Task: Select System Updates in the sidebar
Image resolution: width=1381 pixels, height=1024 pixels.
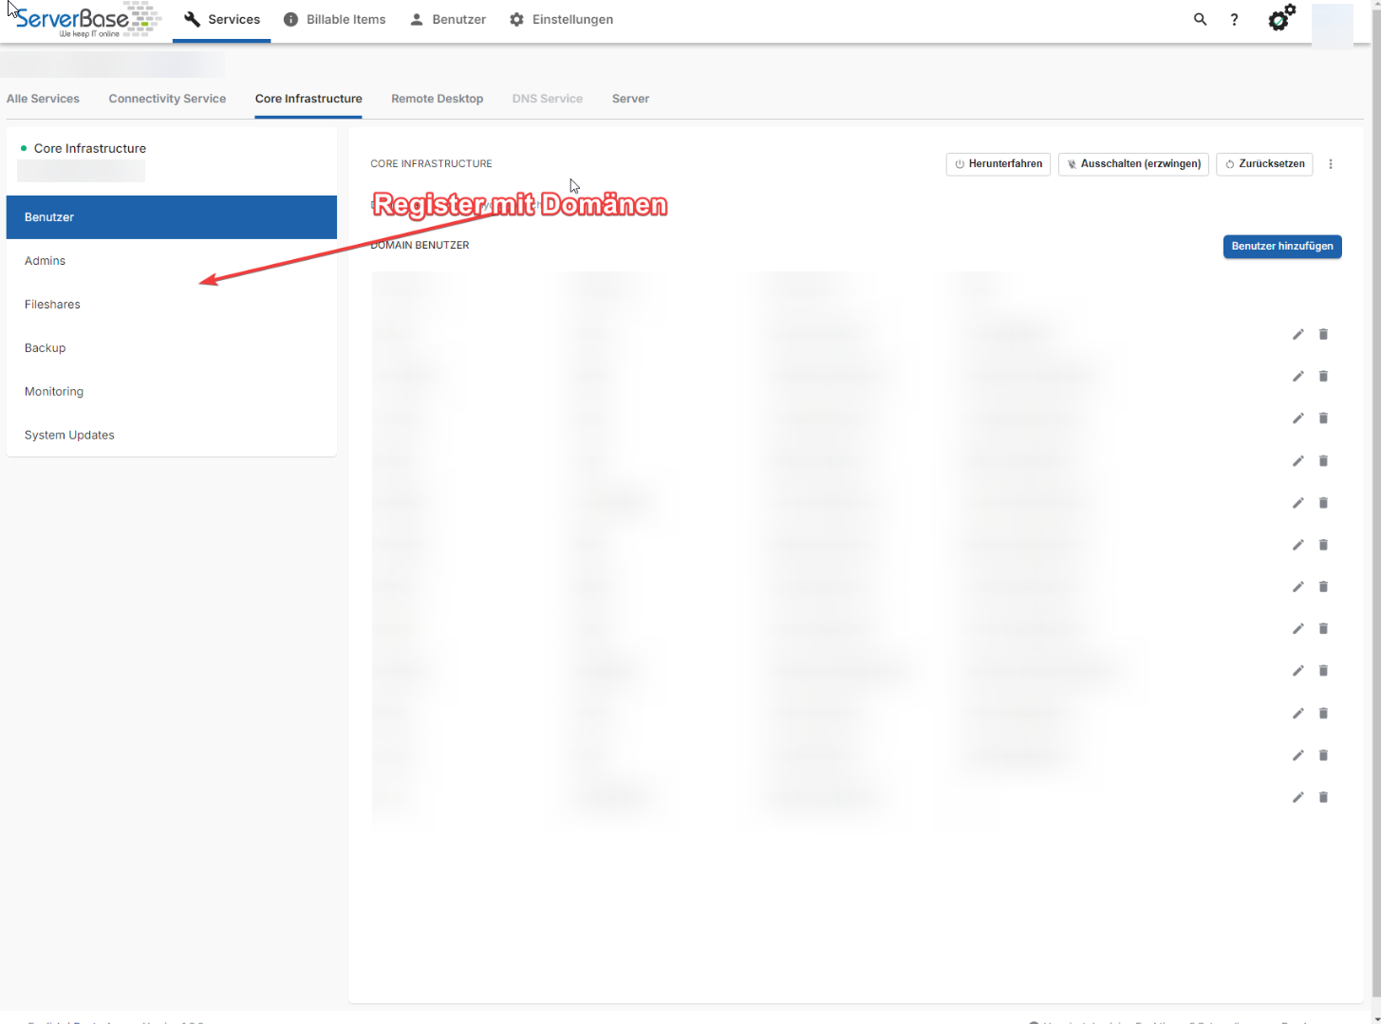Action: pos(69,436)
